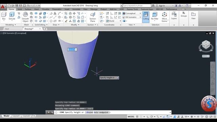
Task: Expand the Modify panel
Action: pos(75,25)
